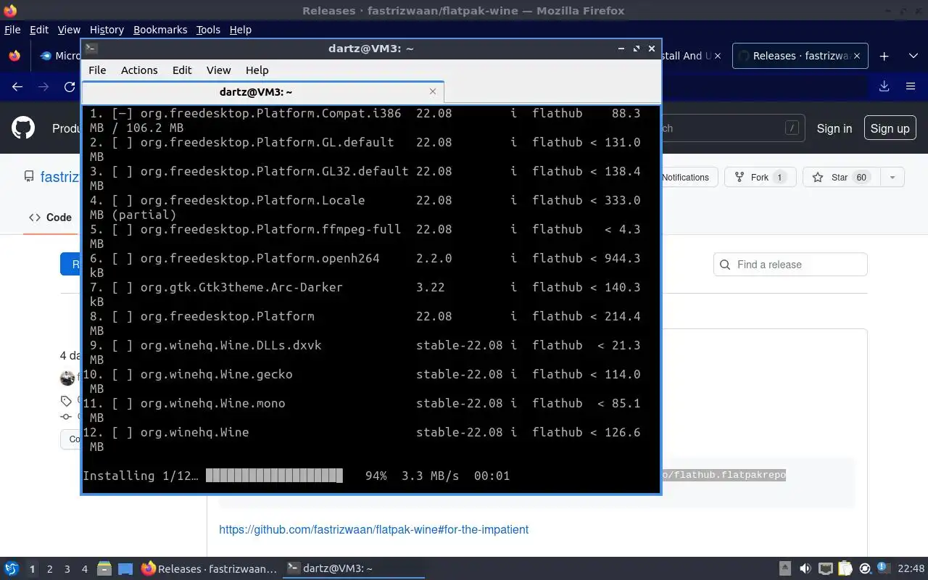Click into Find a release field

(790, 265)
